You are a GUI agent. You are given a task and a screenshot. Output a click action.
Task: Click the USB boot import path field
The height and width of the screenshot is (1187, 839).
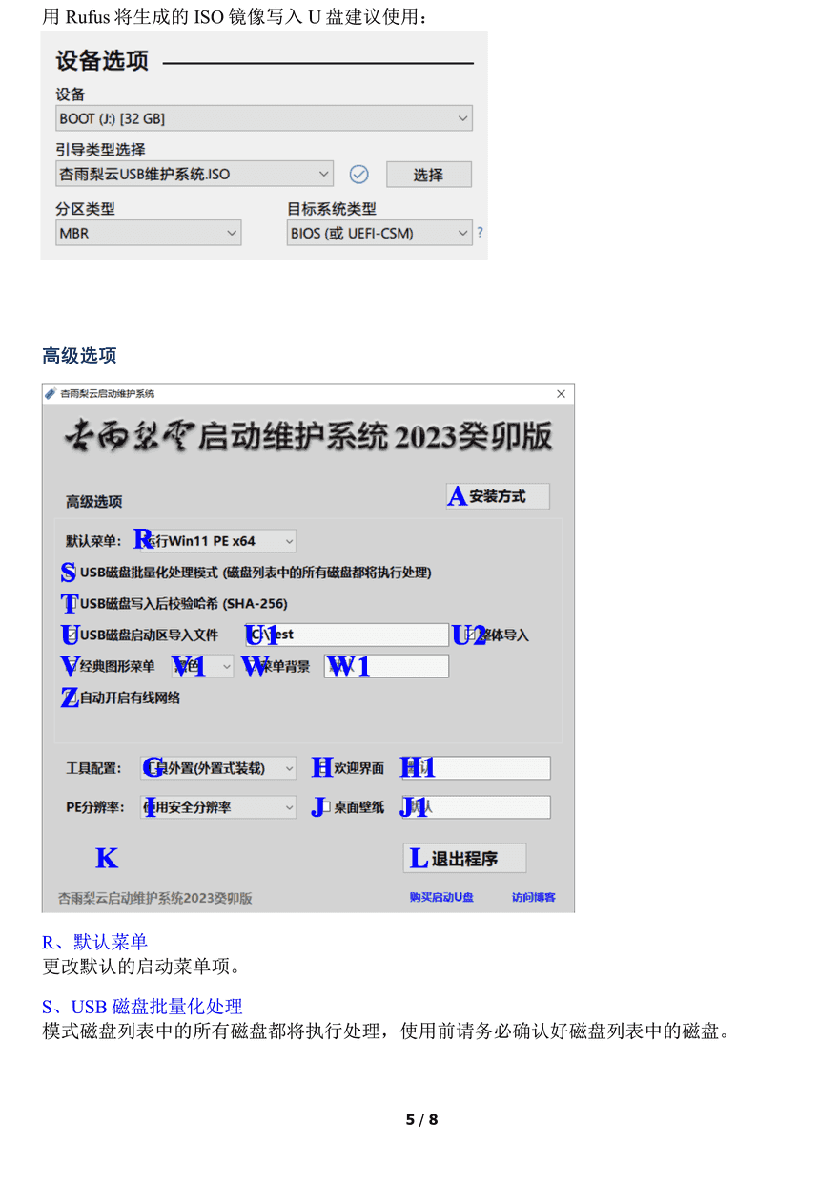pos(347,635)
